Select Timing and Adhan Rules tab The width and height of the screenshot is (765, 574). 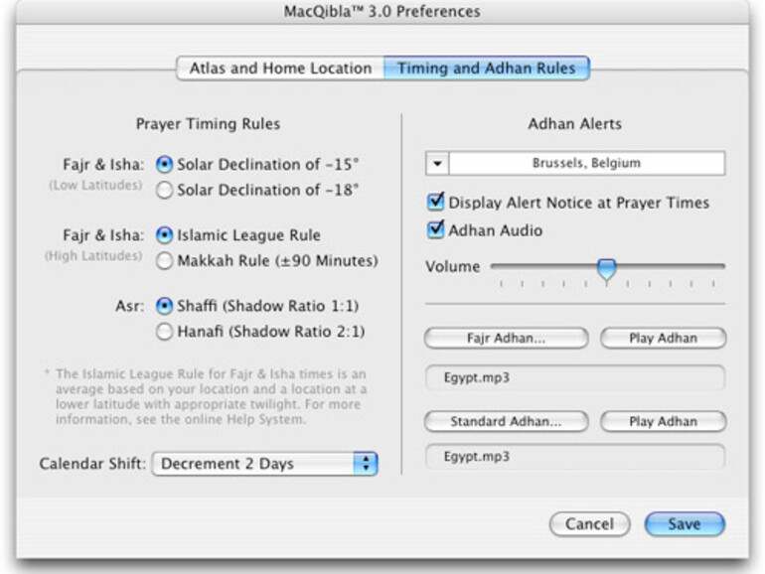click(487, 69)
